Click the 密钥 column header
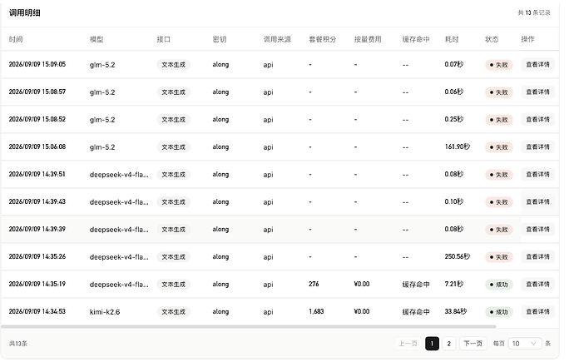 [x=220, y=39]
